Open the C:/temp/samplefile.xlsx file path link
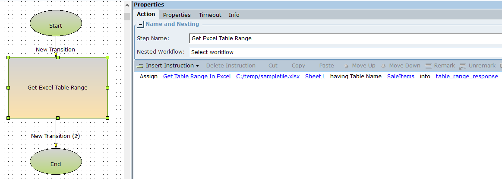Screen dimensions: 502x179 click(x=268, y=77)
